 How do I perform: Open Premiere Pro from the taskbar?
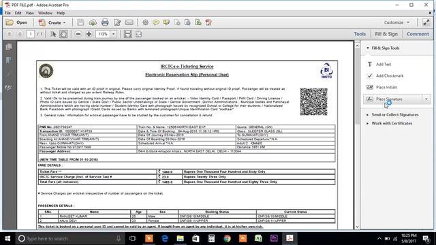point(274,238)
